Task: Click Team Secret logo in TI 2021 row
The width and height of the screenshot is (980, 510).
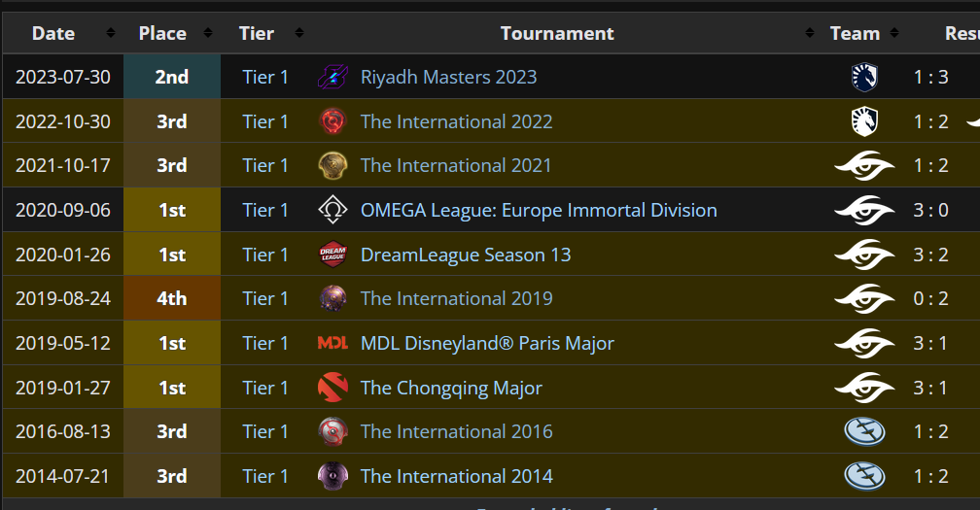Action: (863, 166)
